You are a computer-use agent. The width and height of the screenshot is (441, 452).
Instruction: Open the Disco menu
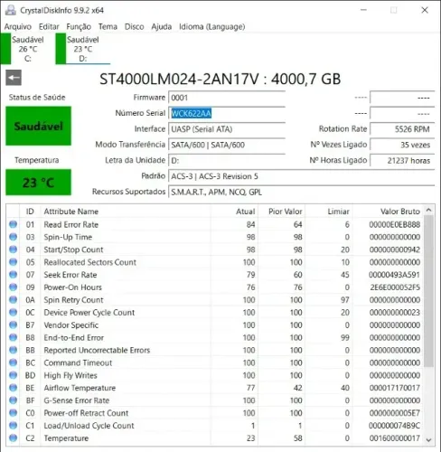coord(135,26)
